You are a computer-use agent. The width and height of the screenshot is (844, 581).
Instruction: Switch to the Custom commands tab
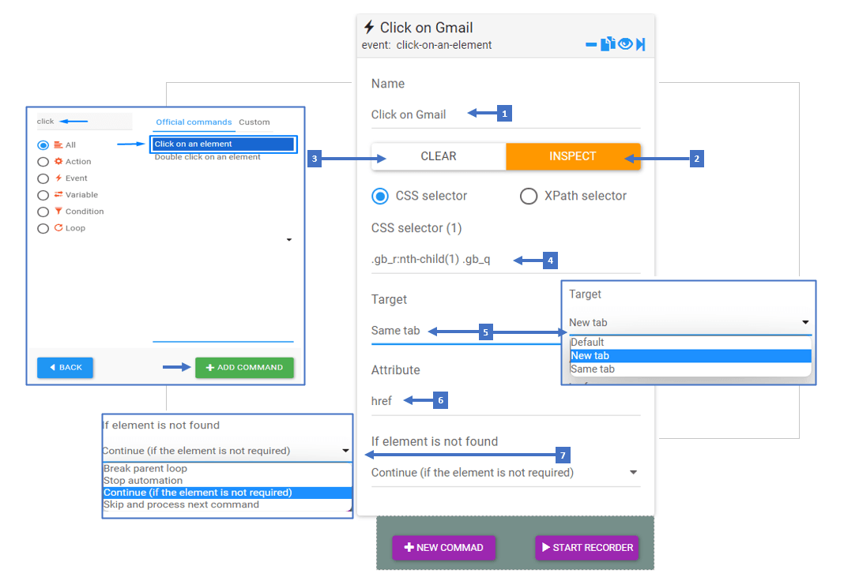point(254,122)
